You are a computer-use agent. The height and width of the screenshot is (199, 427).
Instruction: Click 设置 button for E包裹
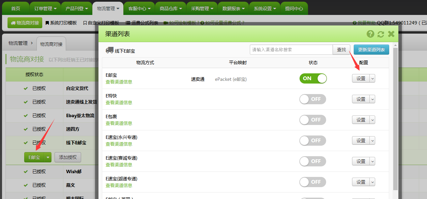point(361,120)
